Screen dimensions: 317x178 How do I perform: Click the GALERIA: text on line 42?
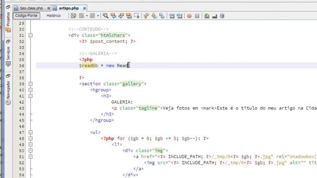tap(122, 102)
